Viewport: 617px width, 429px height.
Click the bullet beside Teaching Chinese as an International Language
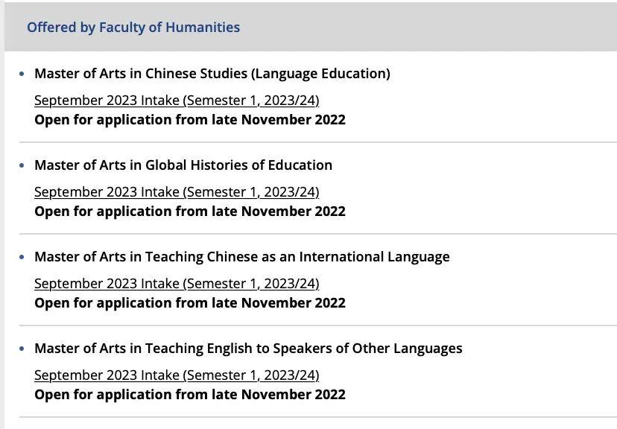22,257
